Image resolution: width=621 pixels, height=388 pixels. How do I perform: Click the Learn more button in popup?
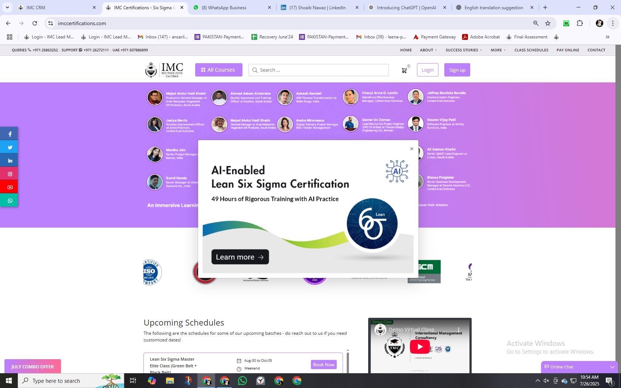point(240,257)
